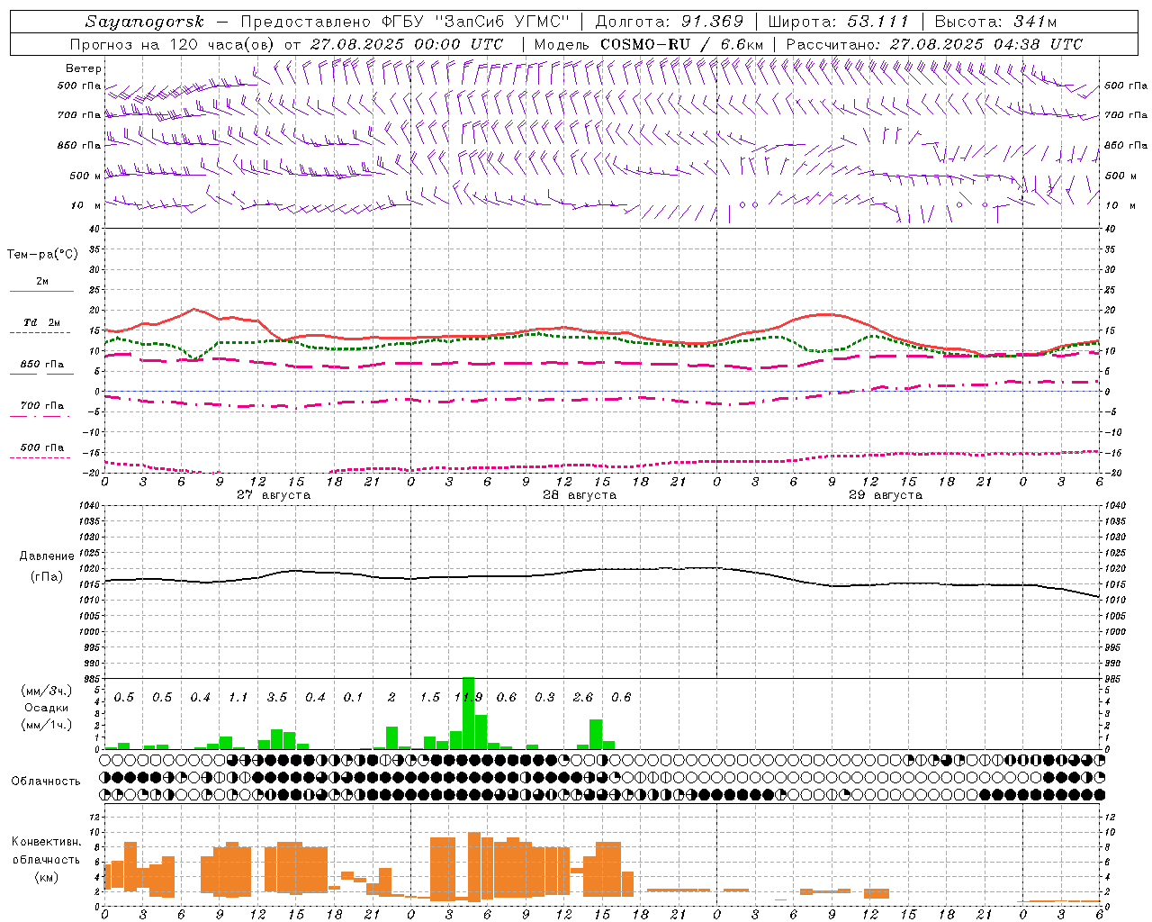Click the red '2м' legend line sample
The image size is (1152, 922).
click(x=41, y=291)
